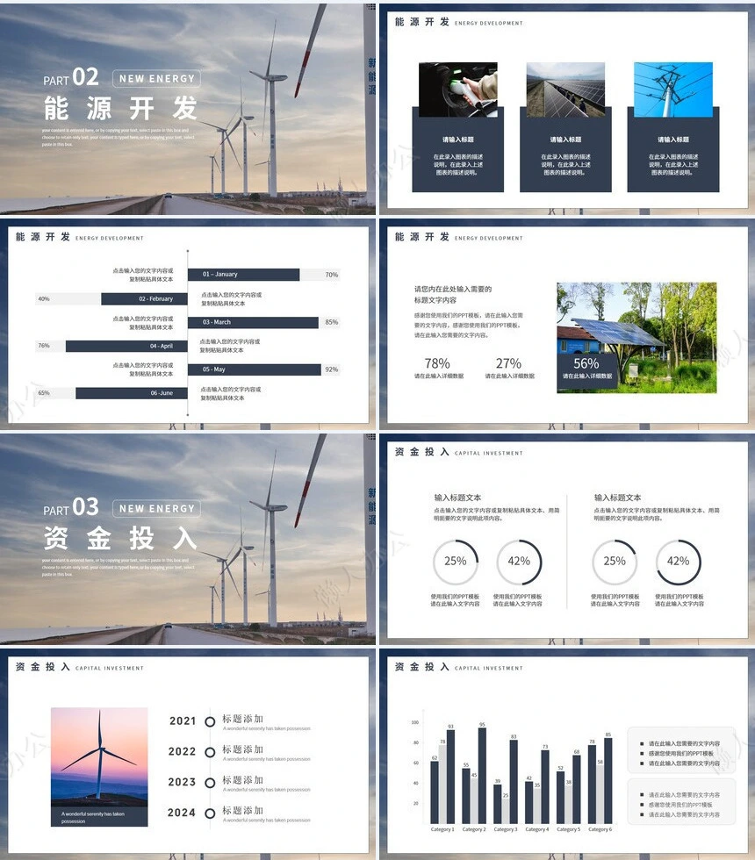Image resolution: width=755 pixels, height=860 pixels.
Task: Select the 02 - February bar
Action: pyautogui.click(x=144, y=299)
